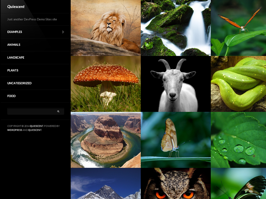Expand the Examples submenu arrow

[x=63, y=32]
